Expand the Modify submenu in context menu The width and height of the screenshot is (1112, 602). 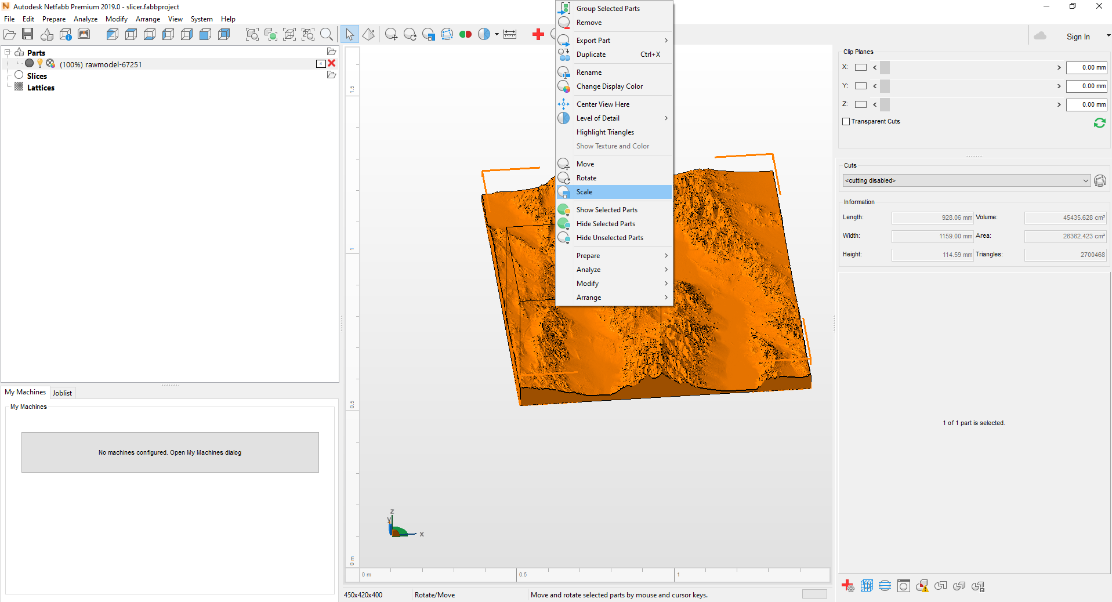[614, 284]
